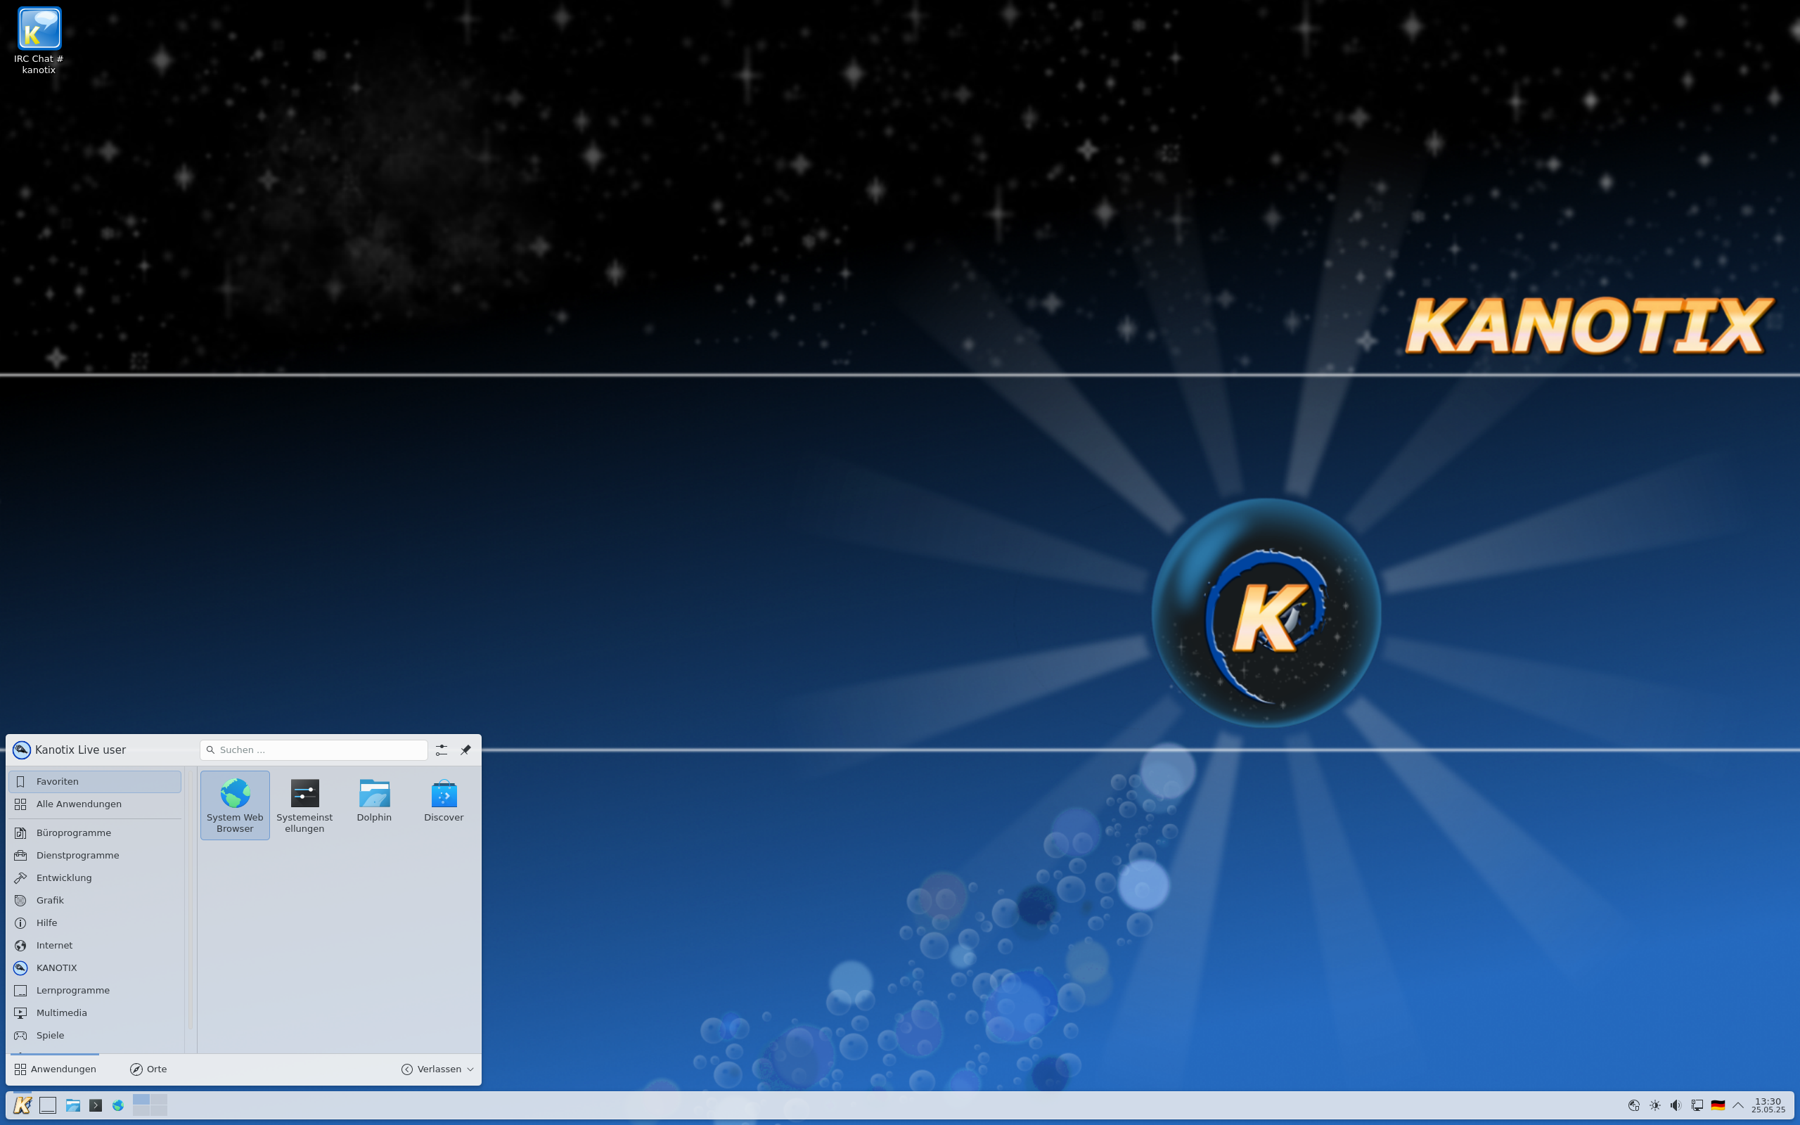
Task: Launch System Web Browser from favorites
Action: point(235,805)
